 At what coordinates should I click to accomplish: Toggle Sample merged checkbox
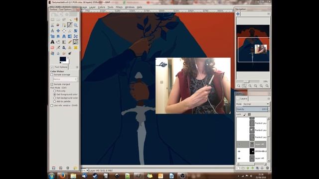click(x=52, y=84)
